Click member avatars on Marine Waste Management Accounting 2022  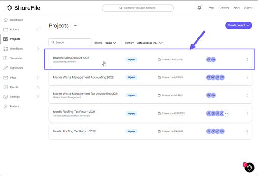[215, 77]
